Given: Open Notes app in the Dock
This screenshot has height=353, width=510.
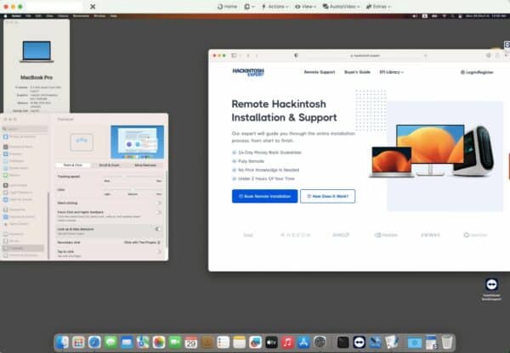Looking at the screenshot, I should [239, 342].
